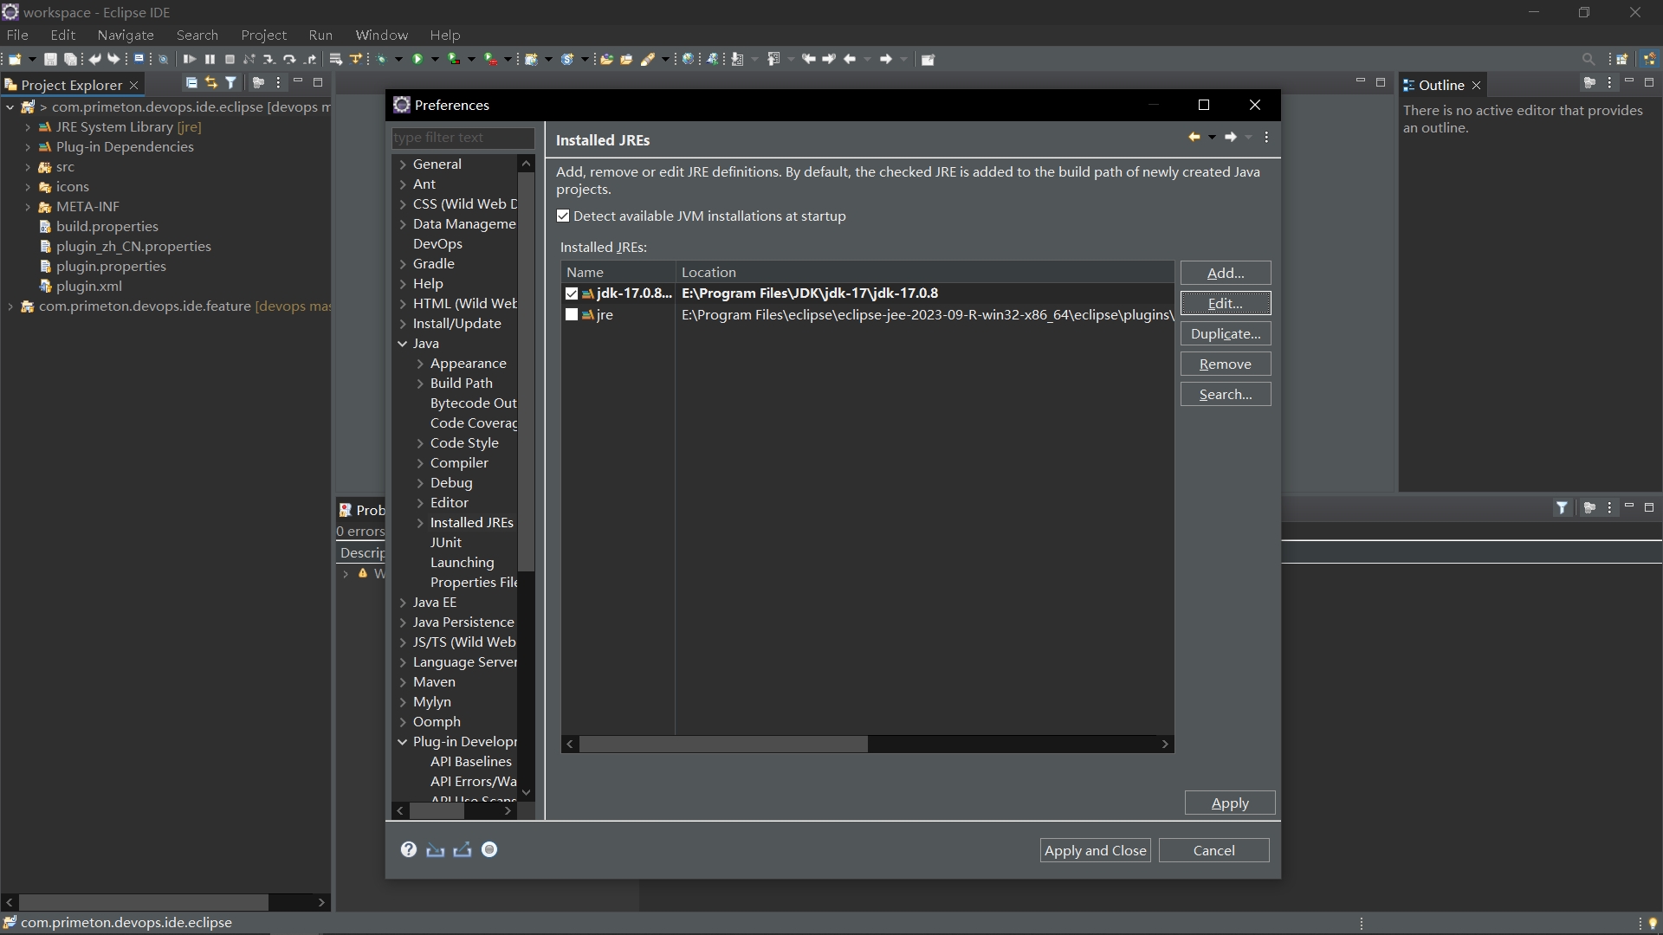Open the Navigate menu
Screen dimensions: 1663x935
point(126,35)
